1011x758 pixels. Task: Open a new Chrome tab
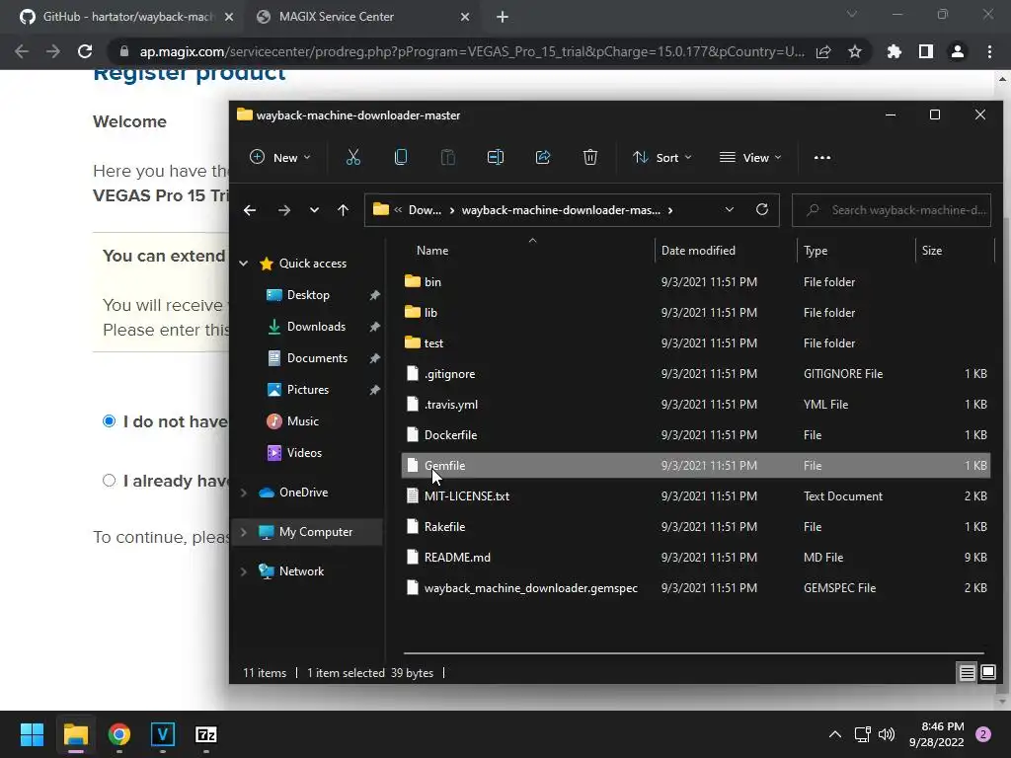pos(503,17)
